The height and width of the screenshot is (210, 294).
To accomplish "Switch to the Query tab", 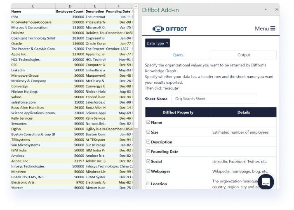I will pos(178,55).
